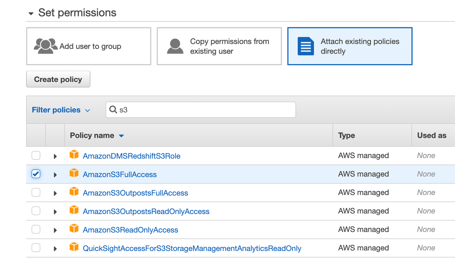Click None in AmazonS3OutpostsFullAccess row

click(426, 192)
